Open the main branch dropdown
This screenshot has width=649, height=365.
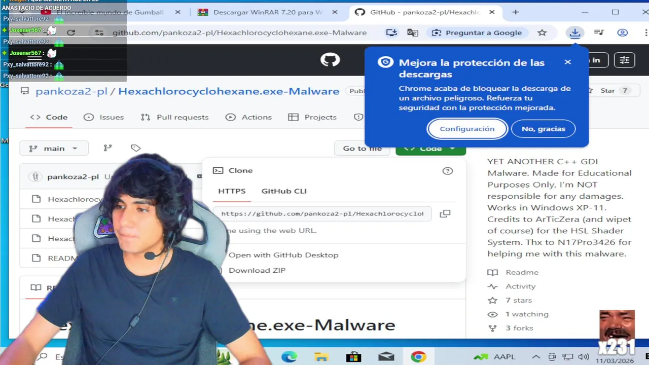(54, 148)
